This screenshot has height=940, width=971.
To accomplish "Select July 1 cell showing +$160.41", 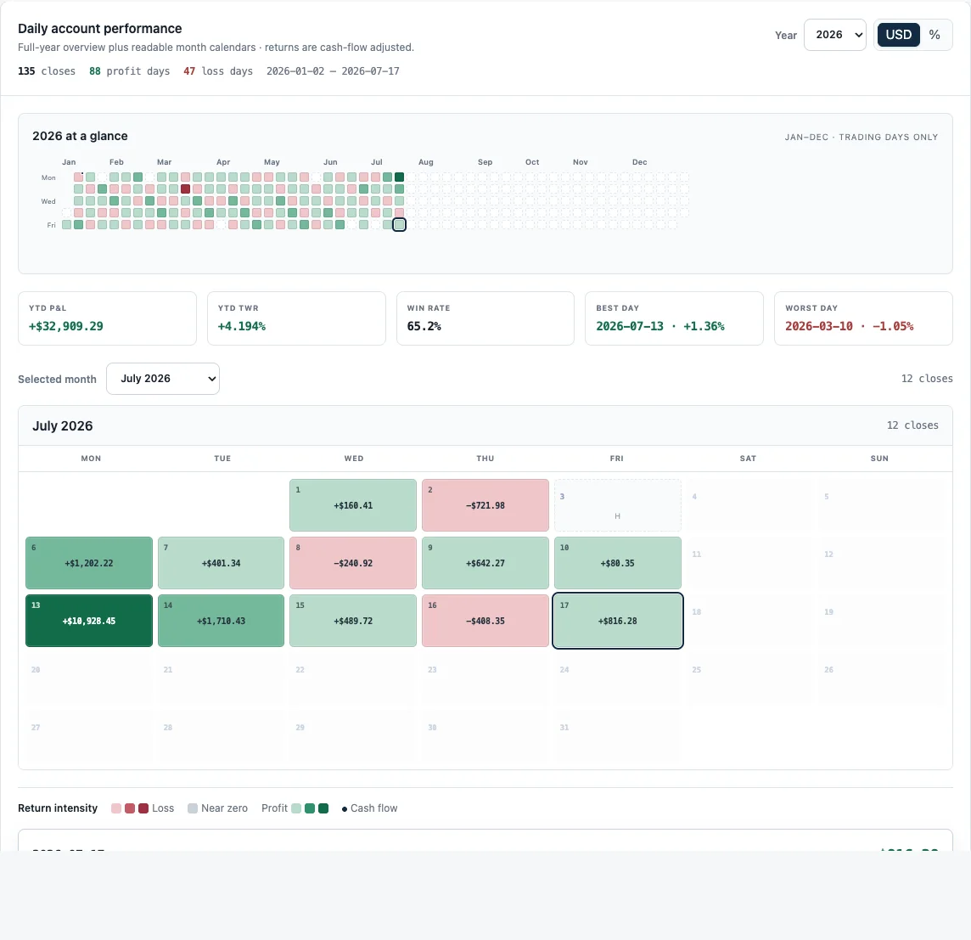I will click(353, 505).
